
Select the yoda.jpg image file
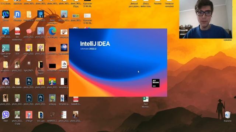tap(52, 98)
